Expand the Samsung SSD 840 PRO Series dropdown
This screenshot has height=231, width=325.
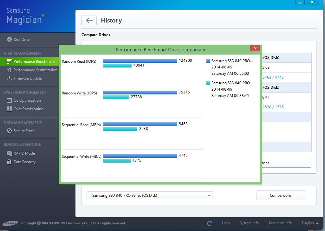(150, 196)
